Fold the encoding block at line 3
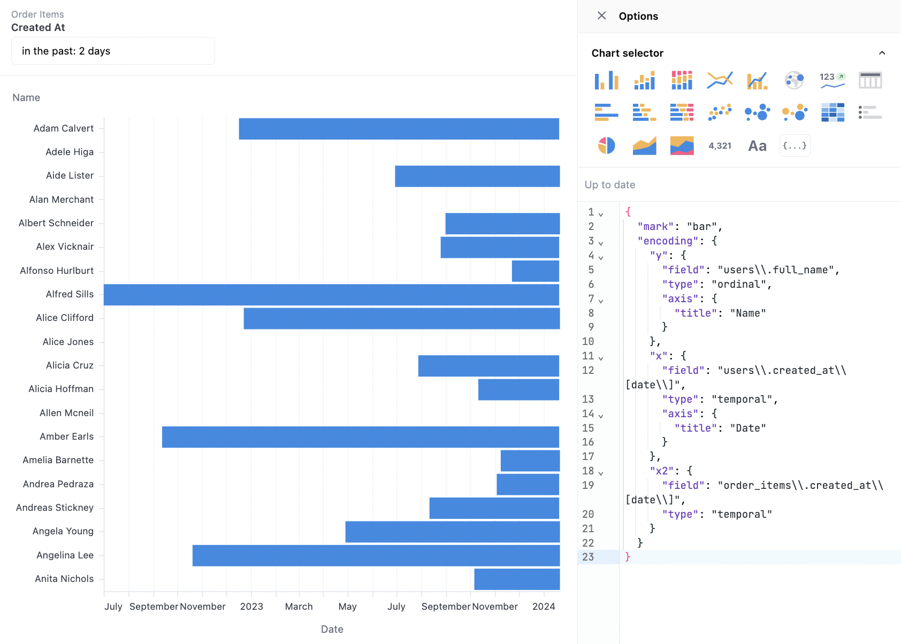Viewport: 901px width, 644px height. tap(601, 243)
